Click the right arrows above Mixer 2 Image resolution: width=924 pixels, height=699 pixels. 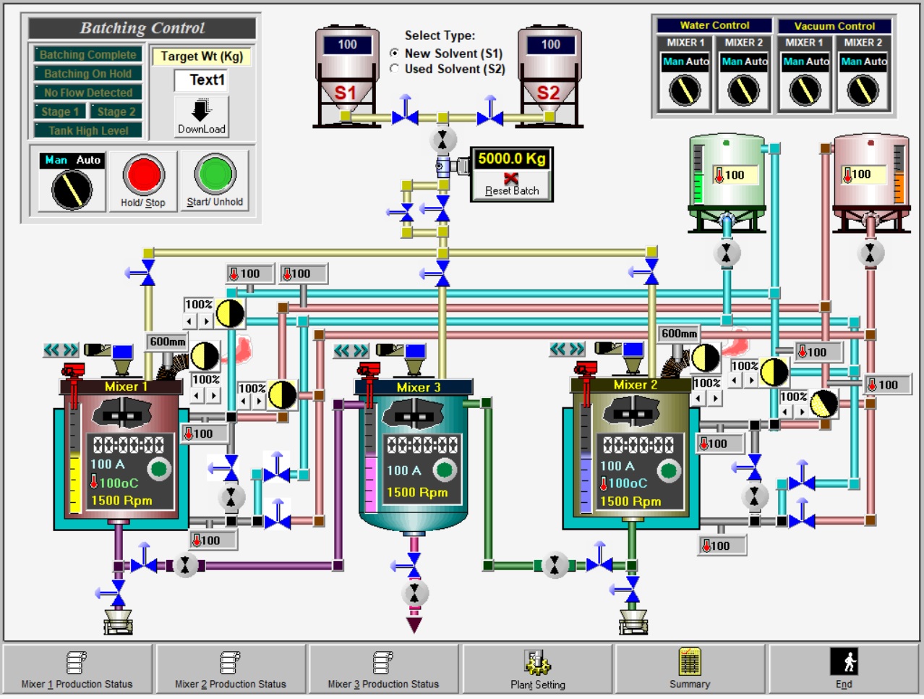tap(576, 349)
